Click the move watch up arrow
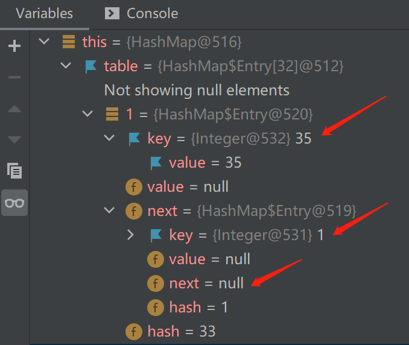 [x=14, y=109]
